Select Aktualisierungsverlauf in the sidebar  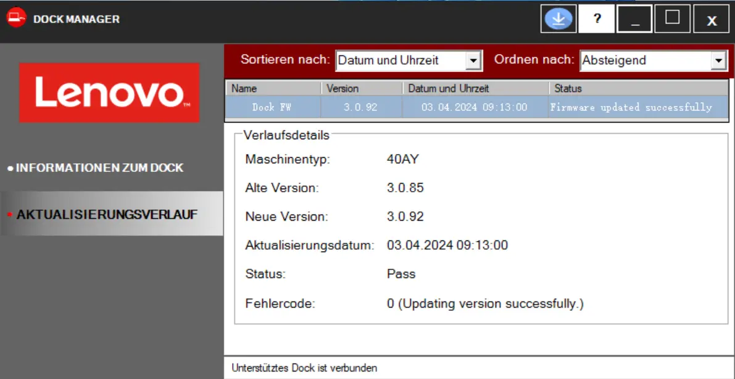pyautogui.click(x=107, y=214)
